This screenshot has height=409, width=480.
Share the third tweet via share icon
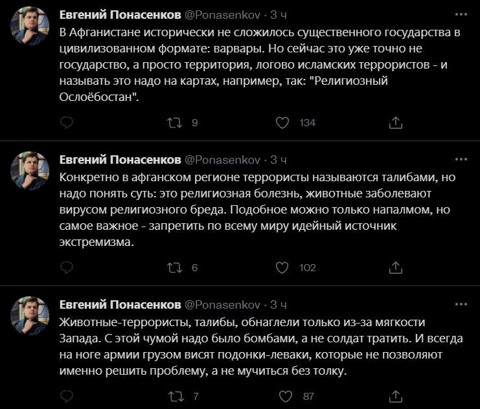[396, 397]
